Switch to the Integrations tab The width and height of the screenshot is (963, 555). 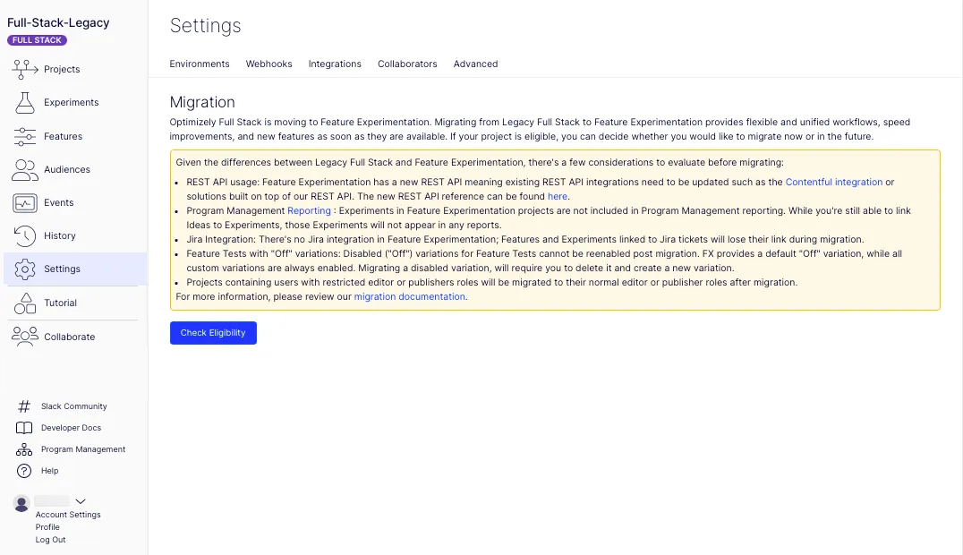(x=335, y=64)
